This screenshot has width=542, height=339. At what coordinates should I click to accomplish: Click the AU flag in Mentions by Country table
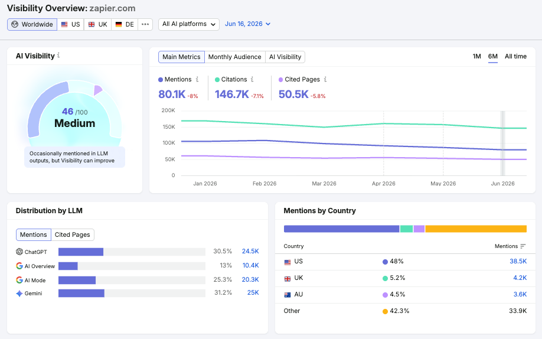[x=288, y=295]
